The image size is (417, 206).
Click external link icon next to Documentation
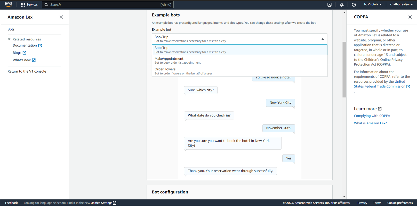(x=40, y=46)
